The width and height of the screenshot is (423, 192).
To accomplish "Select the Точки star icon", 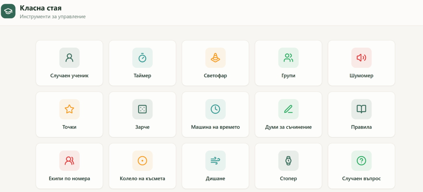I will click(69, 109).
